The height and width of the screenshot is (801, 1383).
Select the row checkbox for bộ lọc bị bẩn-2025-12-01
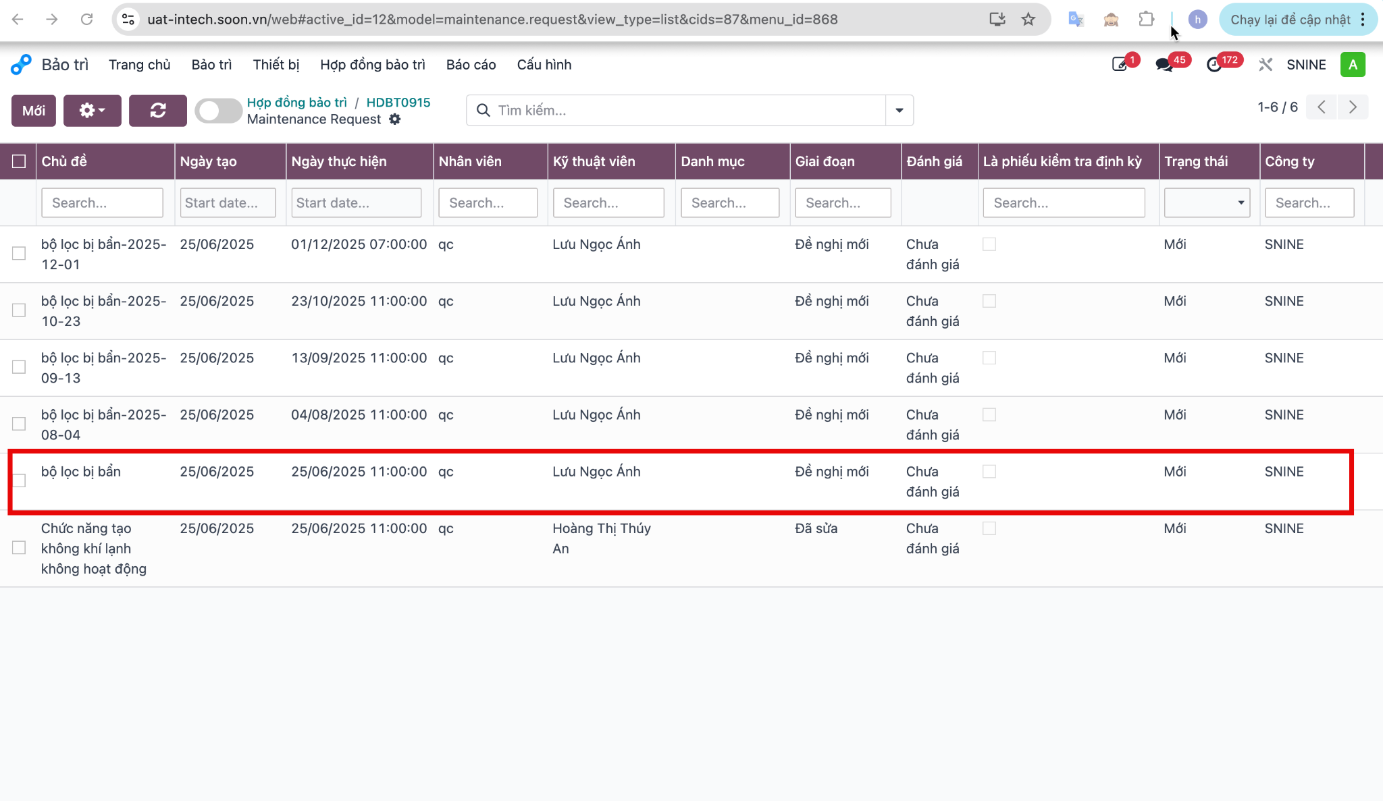(19, 253)
